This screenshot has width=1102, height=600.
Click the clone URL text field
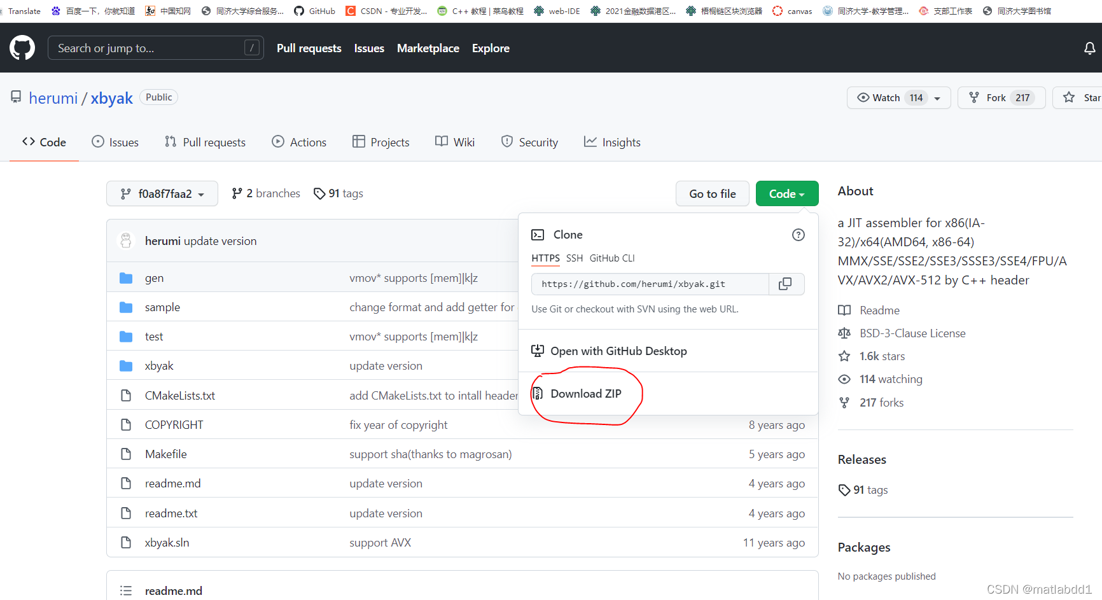650,284
